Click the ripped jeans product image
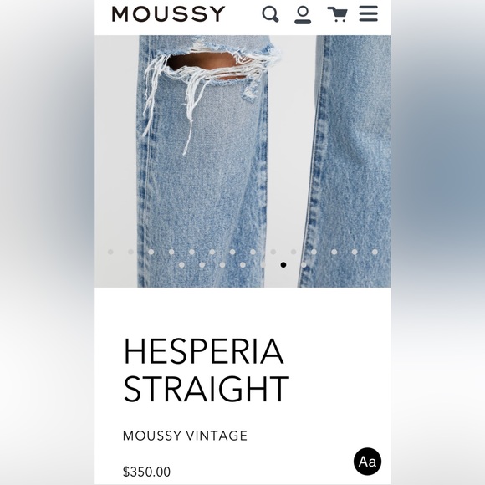 tap(242, 161)
